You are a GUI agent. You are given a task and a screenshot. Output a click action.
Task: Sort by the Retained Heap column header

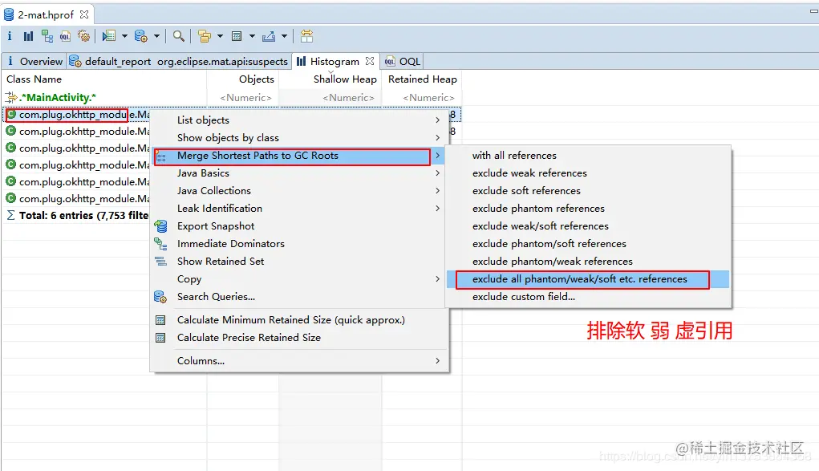(422, 79)
